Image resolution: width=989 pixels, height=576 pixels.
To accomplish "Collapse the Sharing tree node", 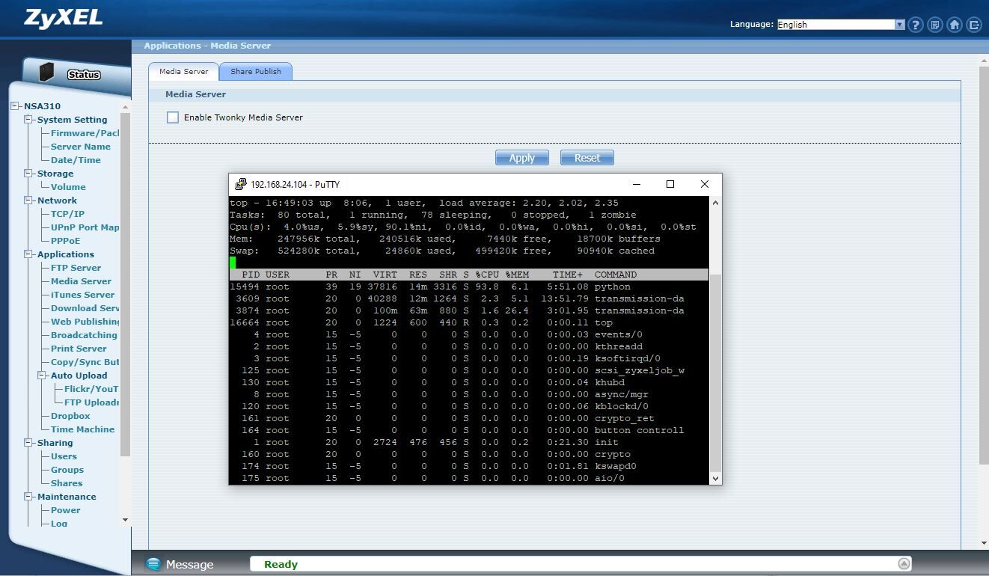I will point(29,443).
